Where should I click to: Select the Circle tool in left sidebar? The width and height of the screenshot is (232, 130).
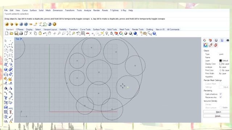[x=6, y=51]
